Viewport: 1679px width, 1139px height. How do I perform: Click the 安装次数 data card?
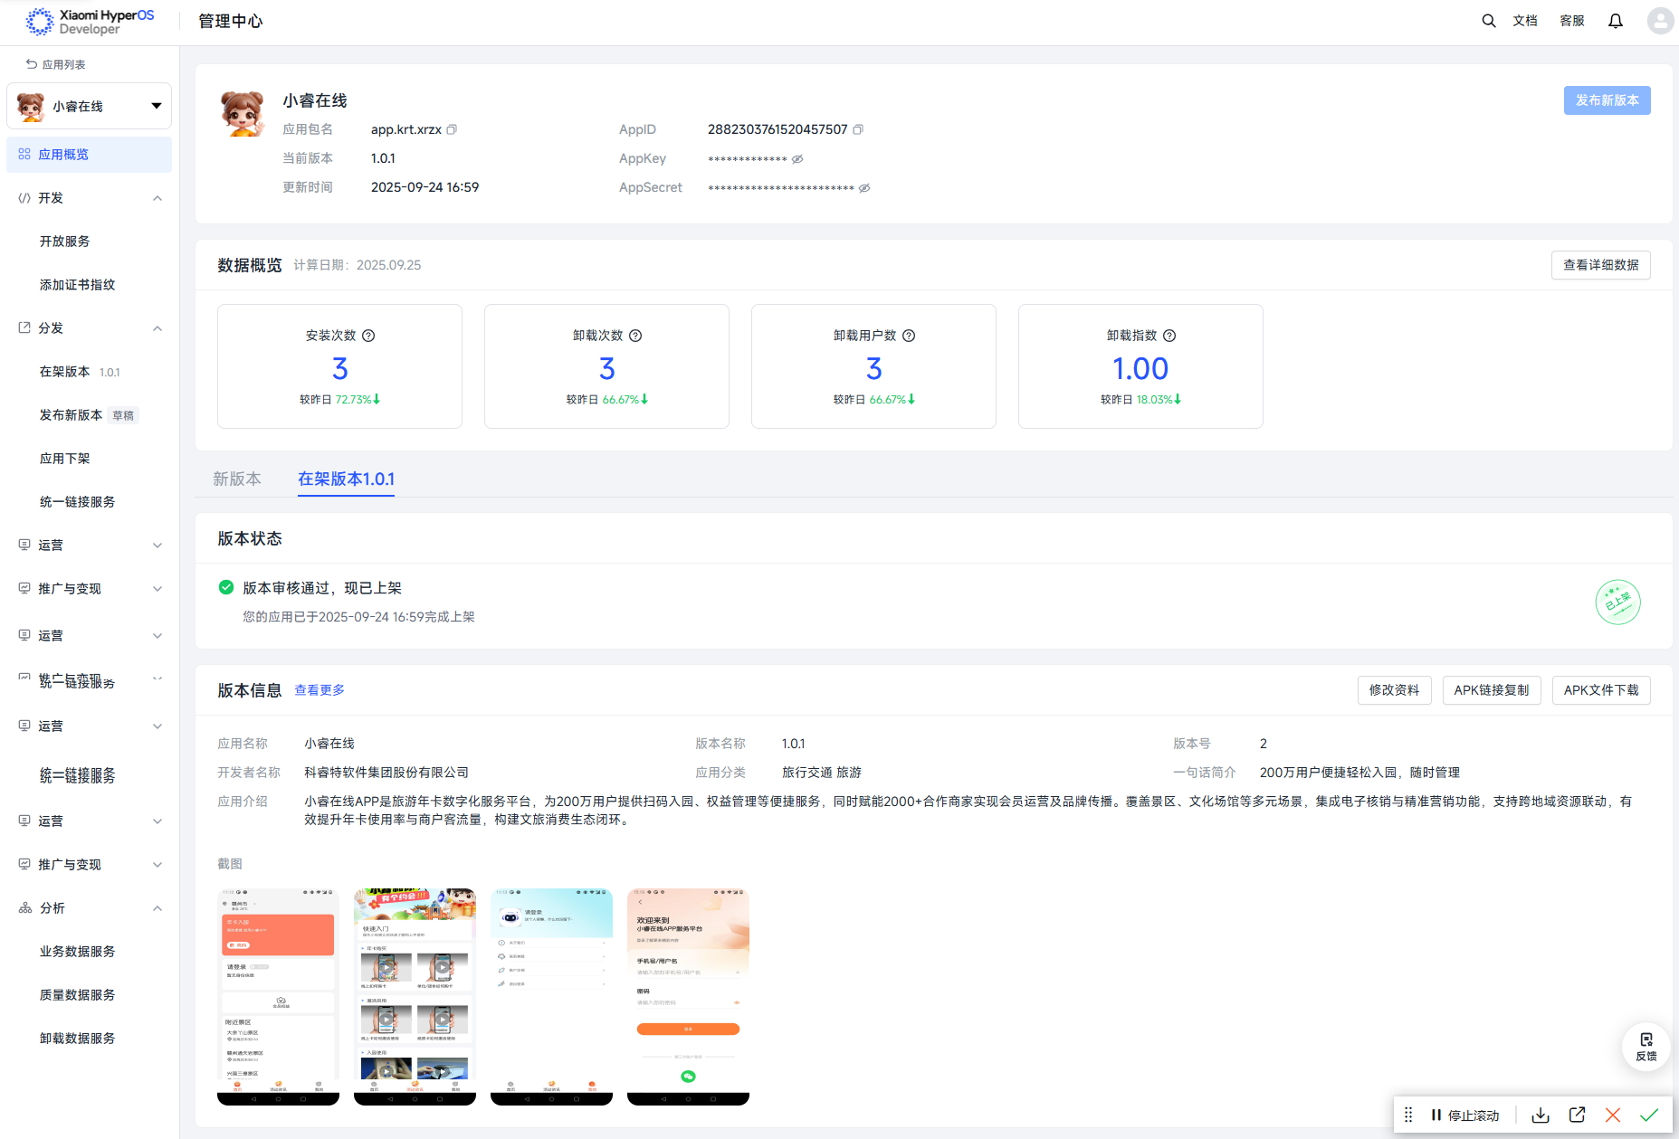pos(340,366)
